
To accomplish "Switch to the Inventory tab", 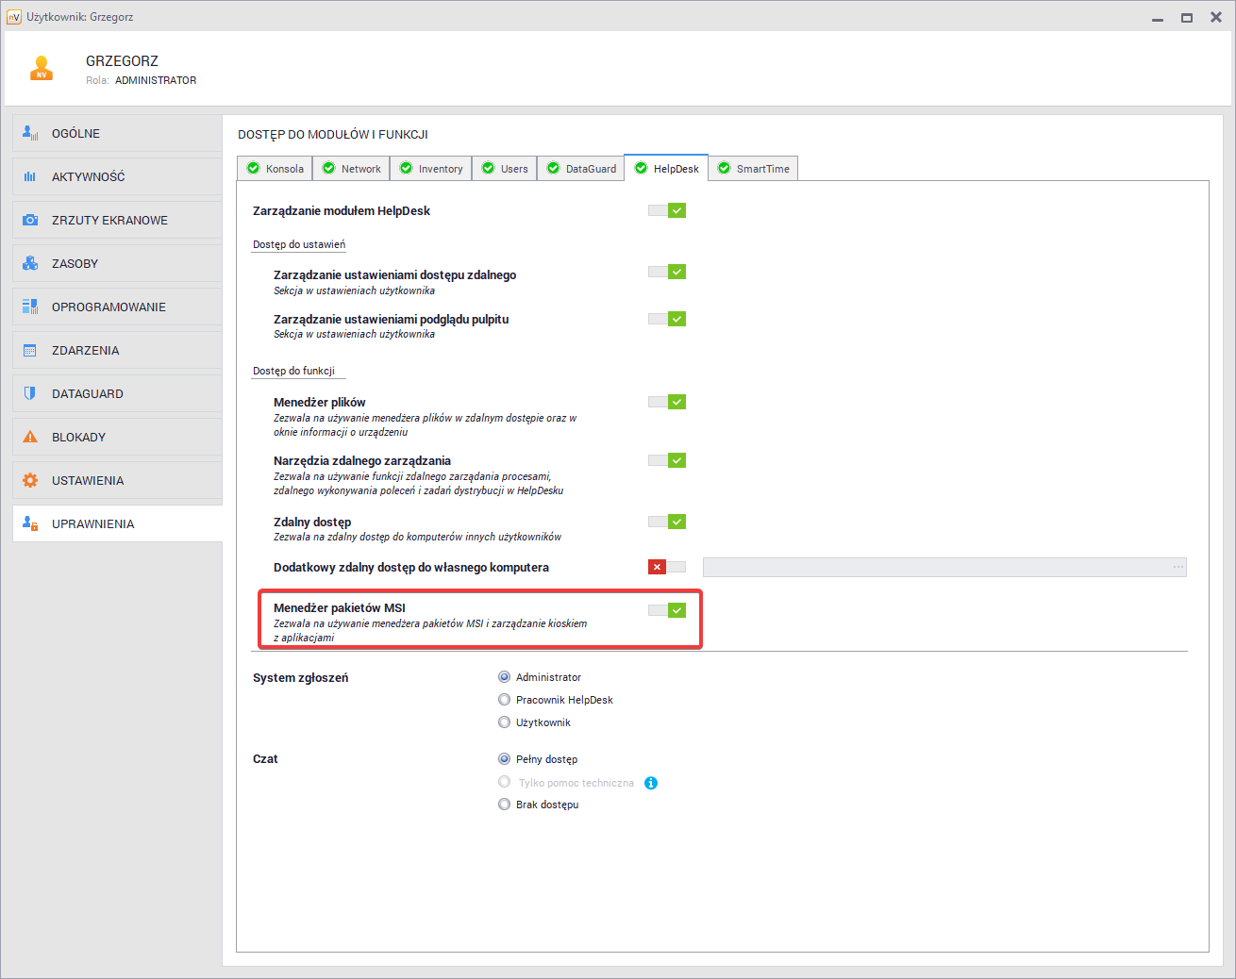I will [x=431, y=169].
